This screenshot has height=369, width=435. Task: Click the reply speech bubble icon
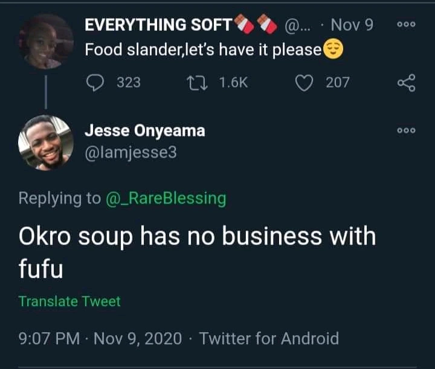pyautogui.click(x=96, y=83)
